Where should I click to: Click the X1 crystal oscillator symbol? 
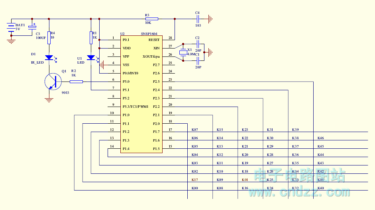(x=183, y=52)
